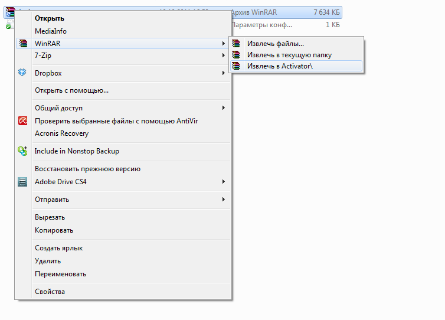Expand the Dropbox submenu arrow
Image resolution: width=445 pixels, height=320 pixels.
pyautogui.click(x=224, y=73)
